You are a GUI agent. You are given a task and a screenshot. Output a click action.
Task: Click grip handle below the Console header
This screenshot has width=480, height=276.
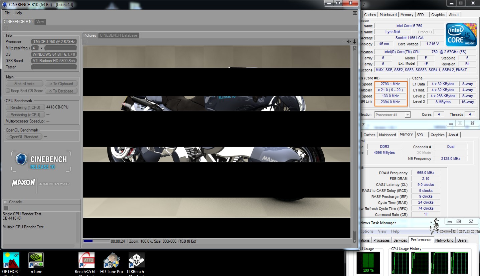pyautogui.click(x=6, y=208)
